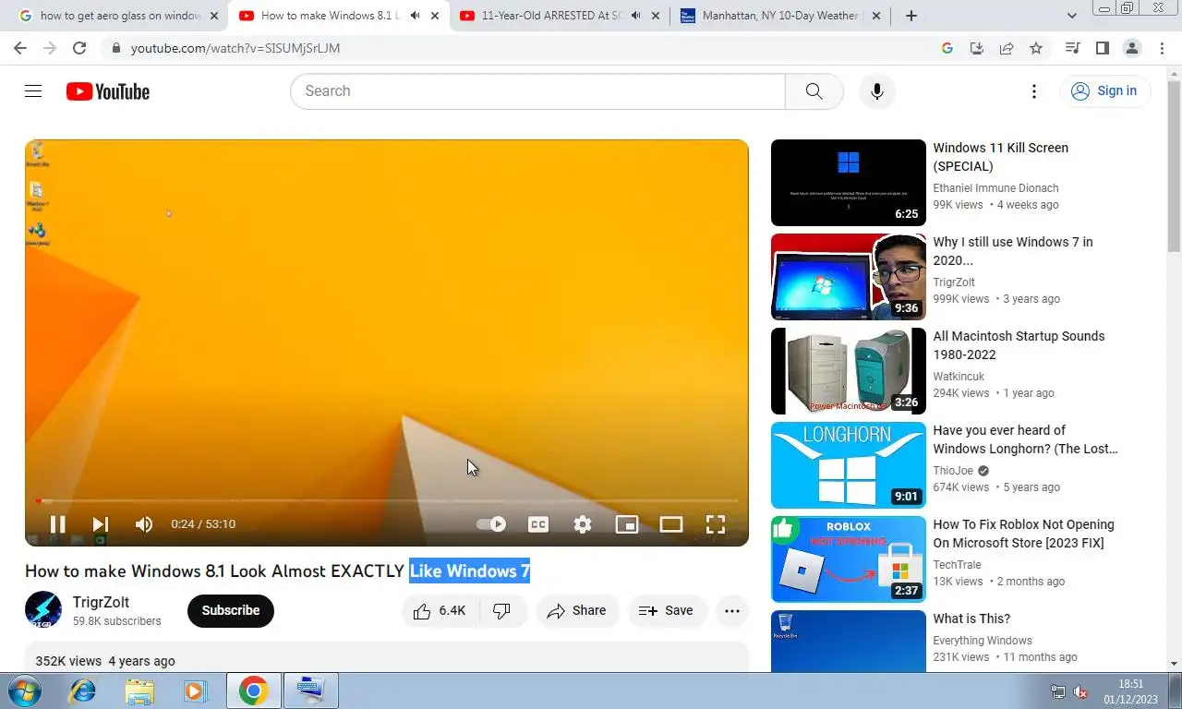
Task: Mute the video player volume
Action: pyautogui.click(x=144, y=524)
